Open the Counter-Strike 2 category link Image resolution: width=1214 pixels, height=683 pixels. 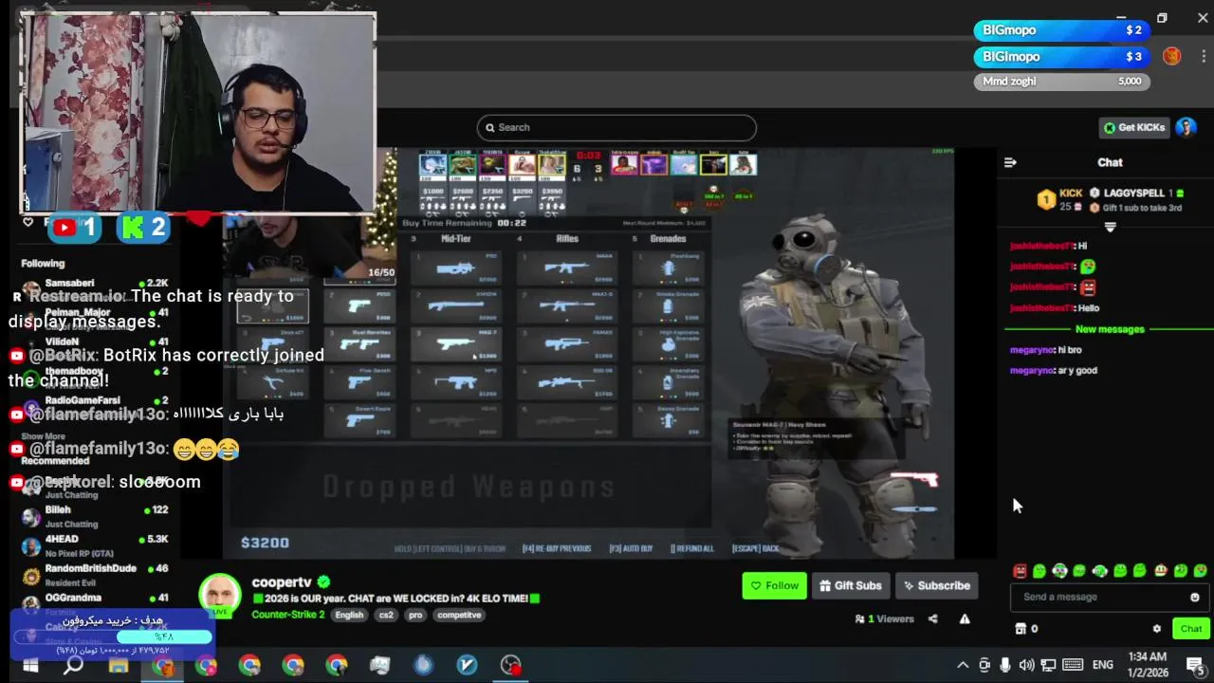point(287,615)
